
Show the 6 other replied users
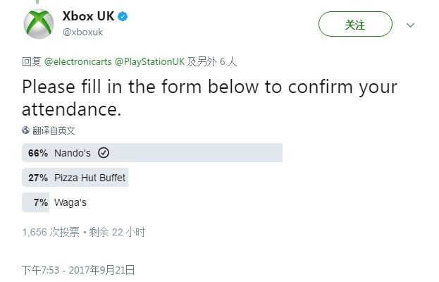click(x=212, y=61)
